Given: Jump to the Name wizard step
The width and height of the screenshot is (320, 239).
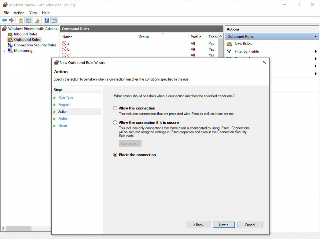Looking at the screenshot, I should 62,125.
